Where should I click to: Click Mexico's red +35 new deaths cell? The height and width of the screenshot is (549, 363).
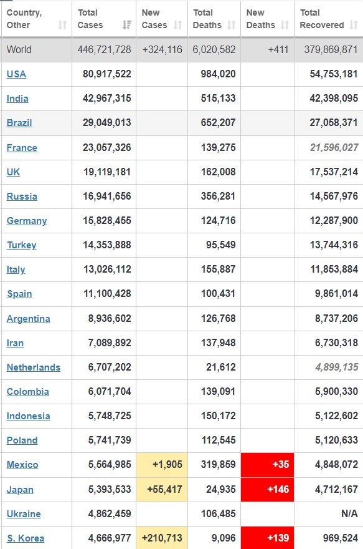[267, 465]
